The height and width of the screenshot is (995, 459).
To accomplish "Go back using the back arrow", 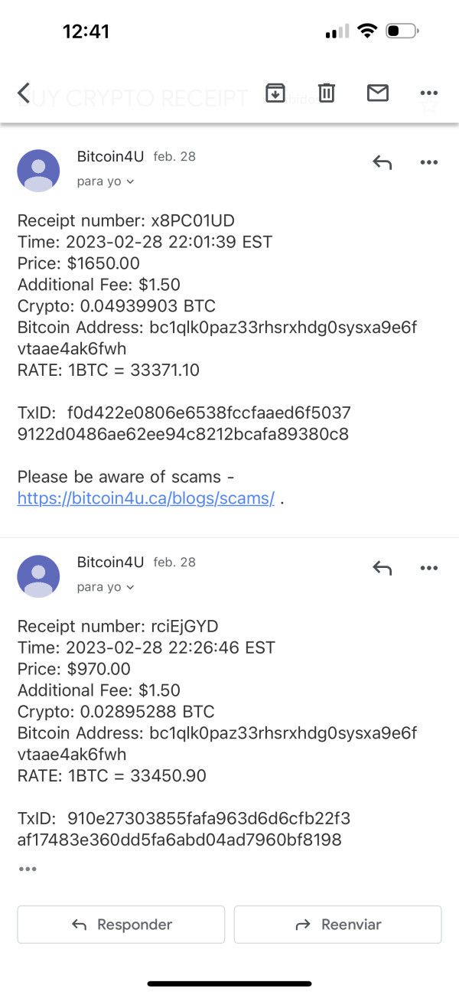I will click(x=24, y=93).
